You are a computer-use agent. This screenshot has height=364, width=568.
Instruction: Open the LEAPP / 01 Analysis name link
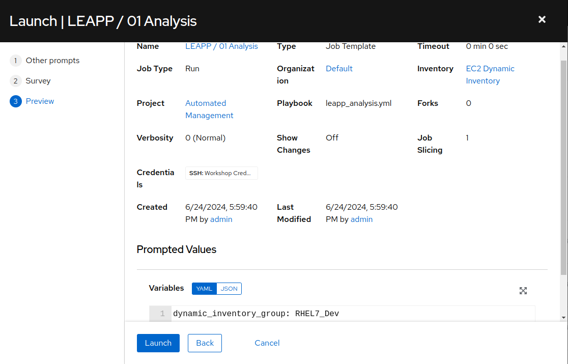[221, 46]
